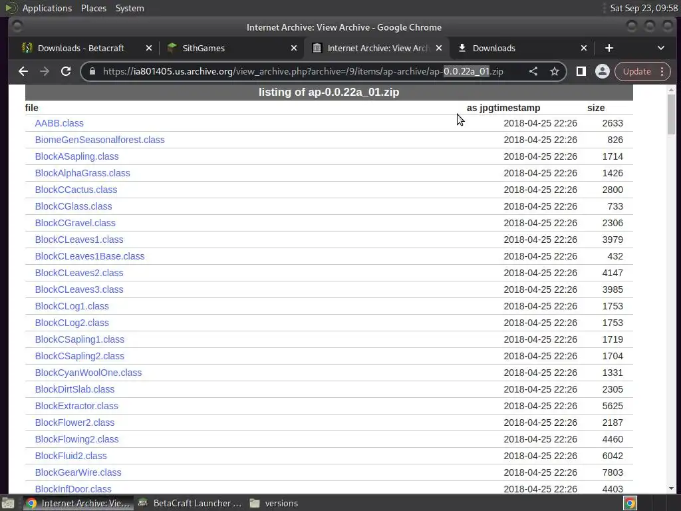This screenshot has width=681, height=511.
Task: Open BlockFlowing2.class file
Action: pyautogui.click(x=77, y=439)
